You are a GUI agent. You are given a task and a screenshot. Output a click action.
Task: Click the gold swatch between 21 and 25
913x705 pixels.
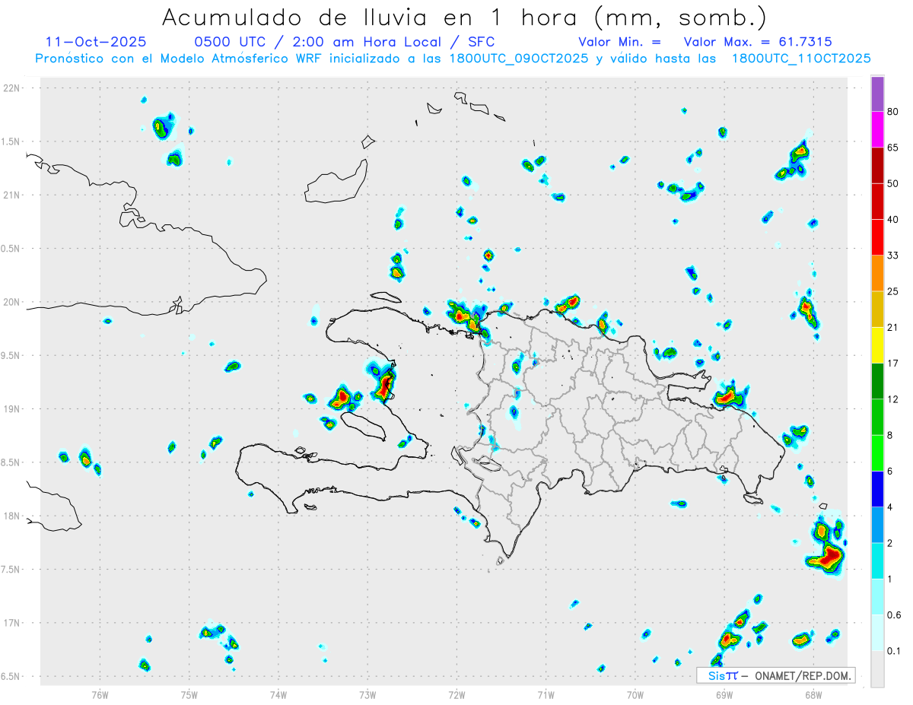[x=878, y=310]
